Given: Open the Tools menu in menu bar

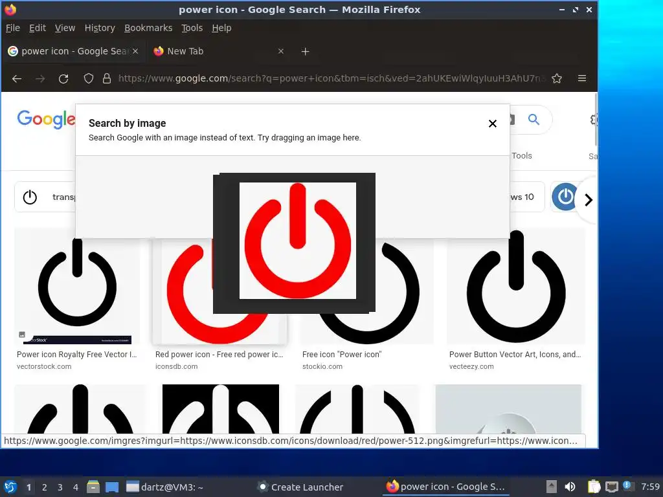Looking at the screenshot, I should pyautogui.click(x=192, y=28).
